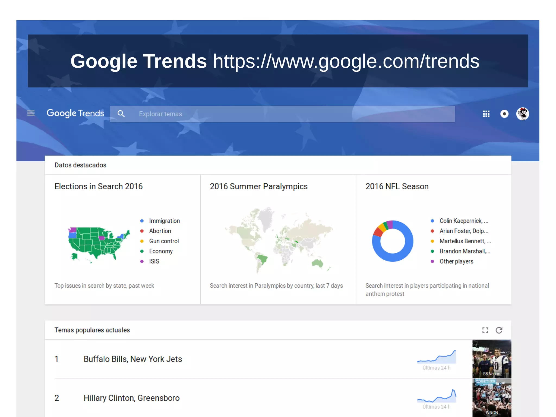Click the Buffalo Bills trend sparkline

pos(437,357)
